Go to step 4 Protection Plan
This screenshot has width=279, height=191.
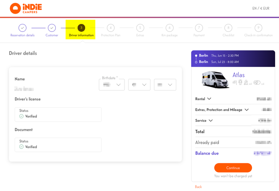tap(110, 28)
